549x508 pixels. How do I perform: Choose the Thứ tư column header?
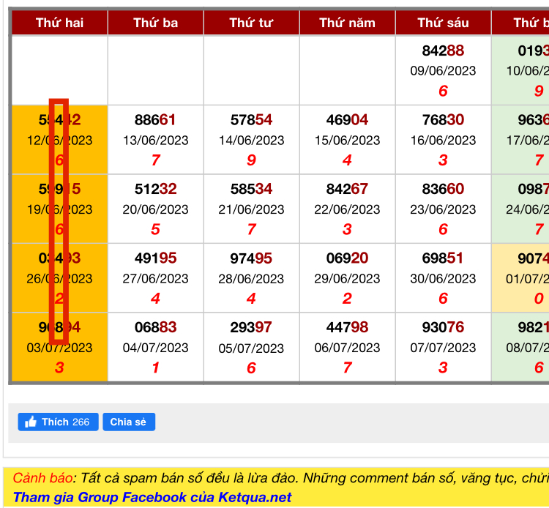click(x=251, y=23)
